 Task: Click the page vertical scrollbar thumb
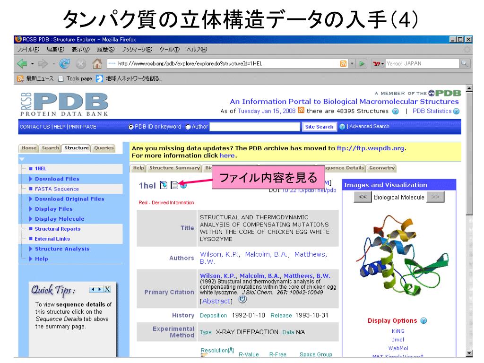click(469, 154)
